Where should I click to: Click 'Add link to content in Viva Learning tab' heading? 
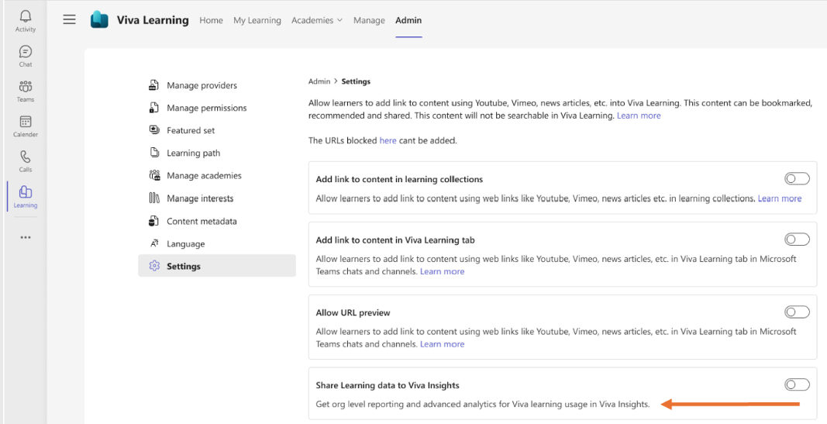tap(395, 240)
